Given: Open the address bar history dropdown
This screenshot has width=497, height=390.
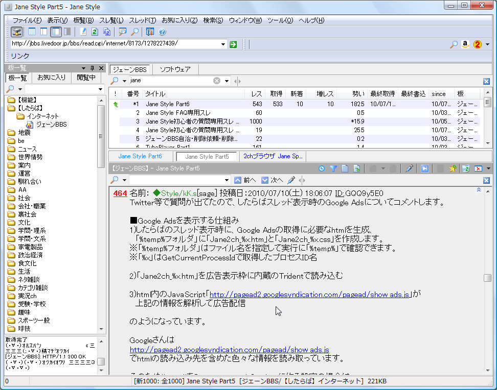Looking at the screenshot, I should pyautogui.click(x=222, y=44).
